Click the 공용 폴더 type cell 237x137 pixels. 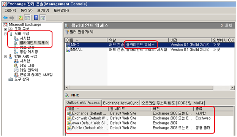(203, 128)
